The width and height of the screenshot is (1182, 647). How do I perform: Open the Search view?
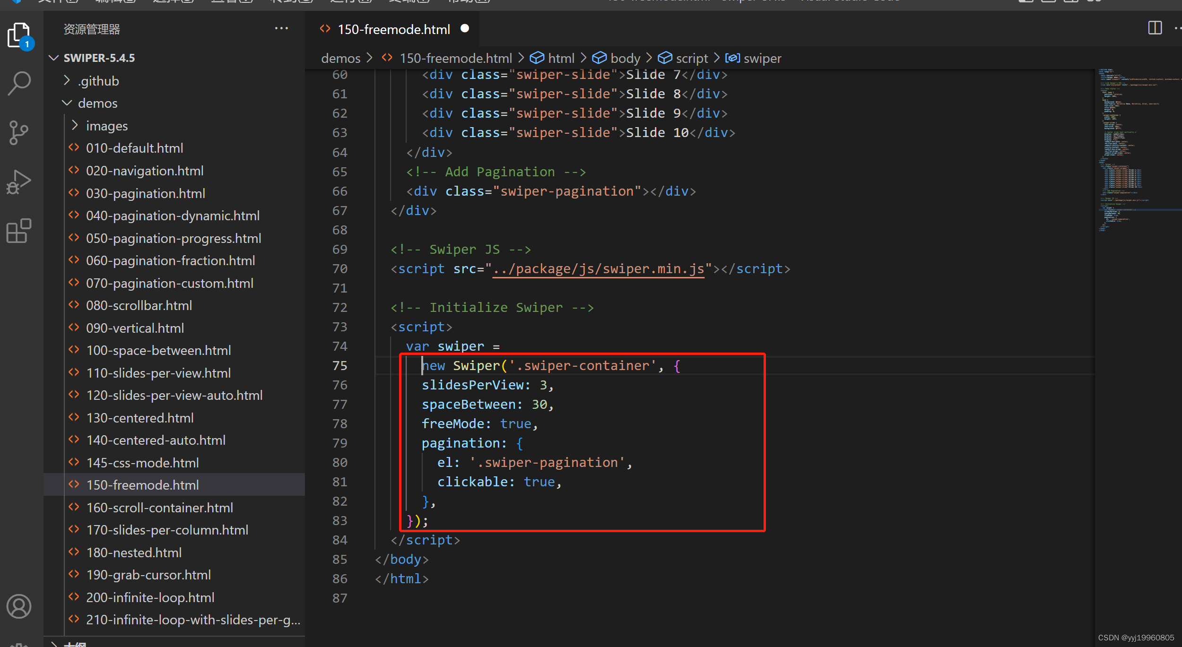(x=19, y=83)
